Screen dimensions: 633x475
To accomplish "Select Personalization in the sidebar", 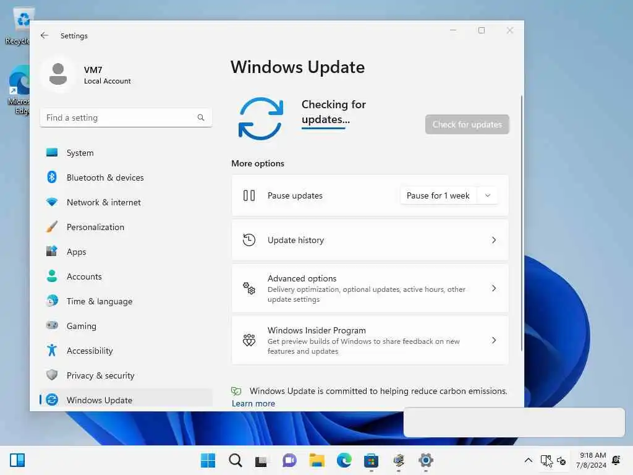I will 126,226.
